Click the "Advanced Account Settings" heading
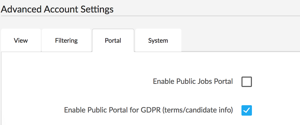The height and width of the screenshot is (125, 300). coord(57,9)
